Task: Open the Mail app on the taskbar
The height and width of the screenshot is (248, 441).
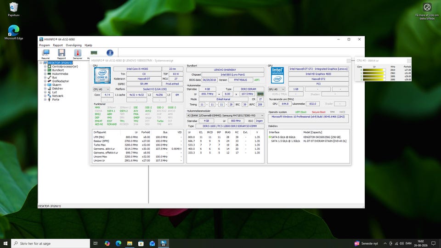Action: [152, 243]
